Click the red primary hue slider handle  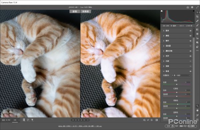click(x=177, y=92)
